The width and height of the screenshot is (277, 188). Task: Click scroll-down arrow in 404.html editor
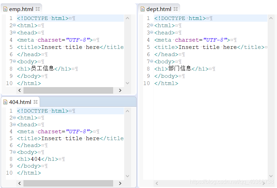coord(127,176)
